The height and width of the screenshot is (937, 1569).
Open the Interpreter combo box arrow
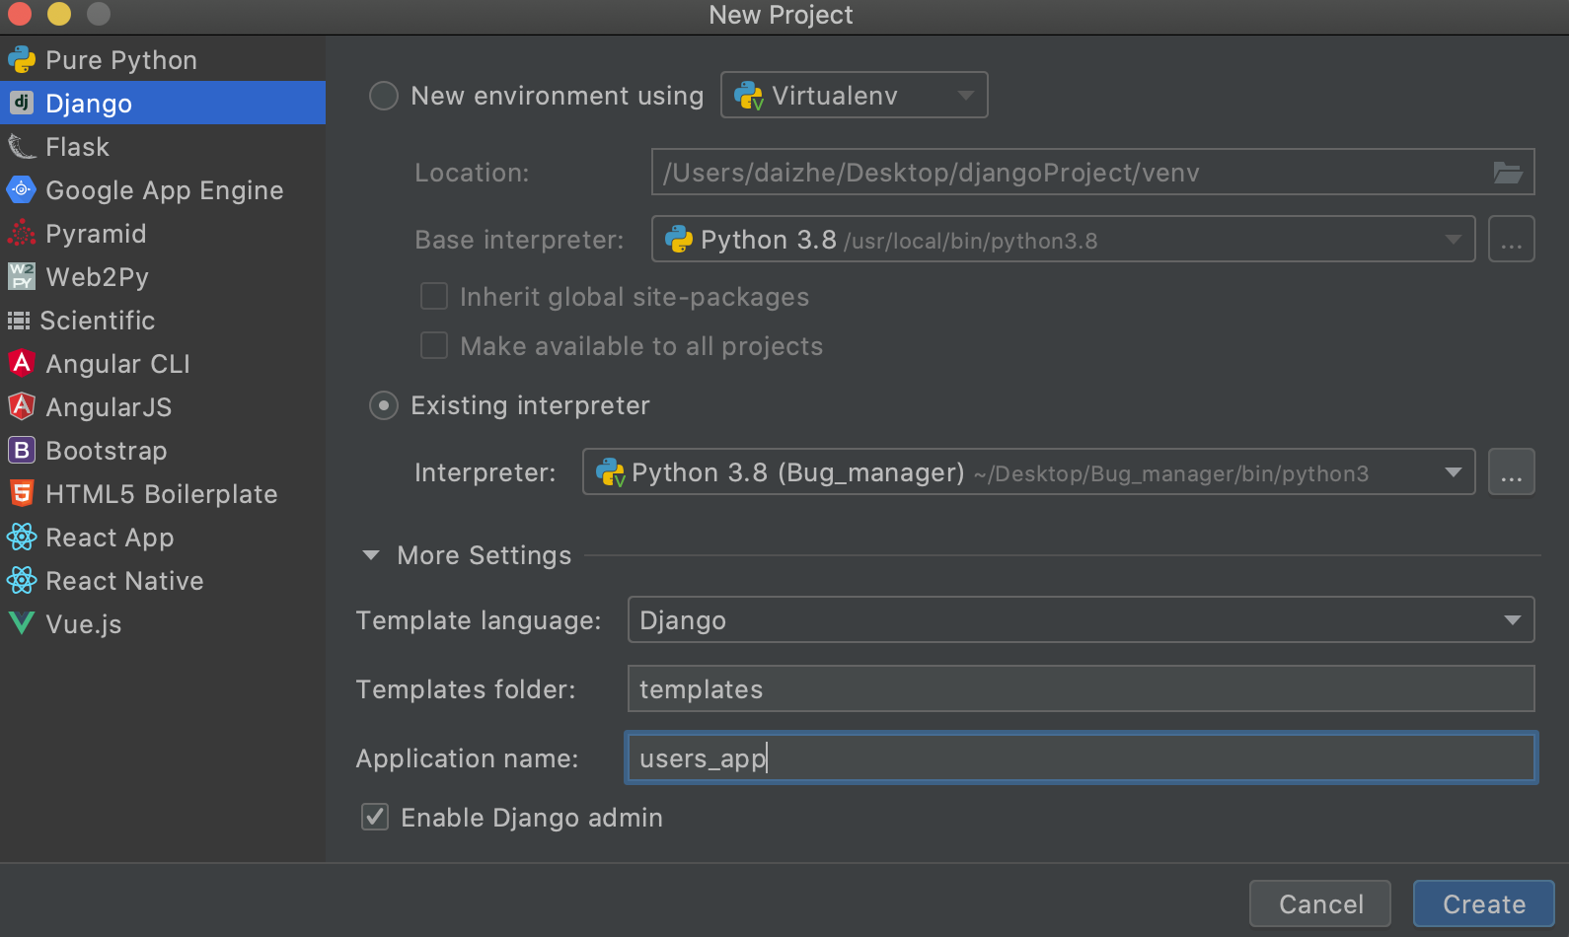[1454, 471]
